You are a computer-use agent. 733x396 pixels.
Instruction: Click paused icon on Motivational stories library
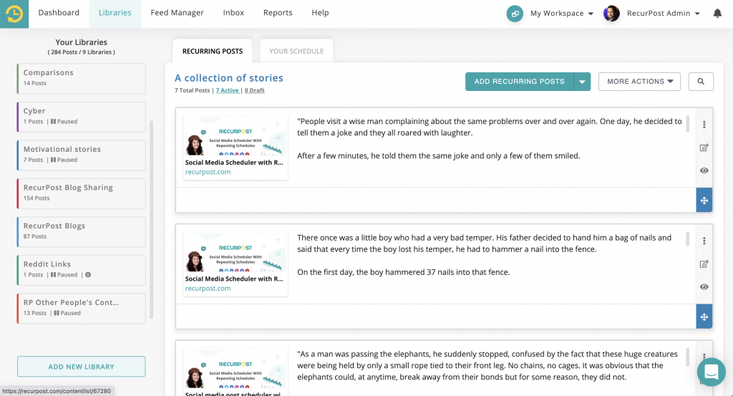click(x=53, y=160)
